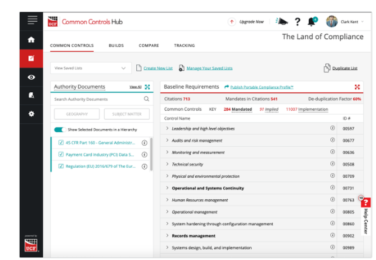Click Publish Portable Compliance Profile link
This screenshot has width=376, height=260.
[x=262, y=87]
